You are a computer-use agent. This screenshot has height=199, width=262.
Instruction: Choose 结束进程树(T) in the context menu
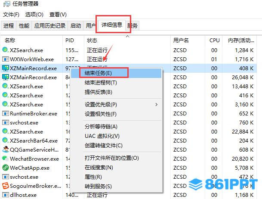click(x=117, y=83)
